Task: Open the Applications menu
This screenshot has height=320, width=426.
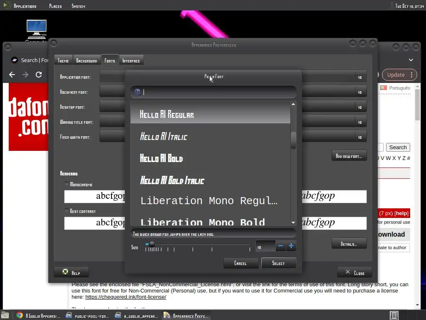Action: 20,6
